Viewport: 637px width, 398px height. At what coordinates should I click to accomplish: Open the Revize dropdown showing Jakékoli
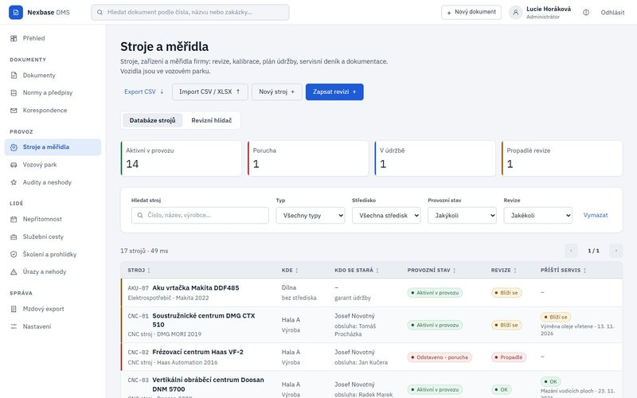(x=538, y=215)
